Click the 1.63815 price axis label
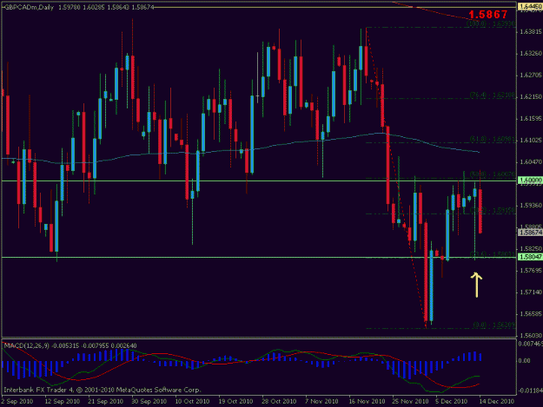The height and width of the screenshot is (407, 543). 531,32
